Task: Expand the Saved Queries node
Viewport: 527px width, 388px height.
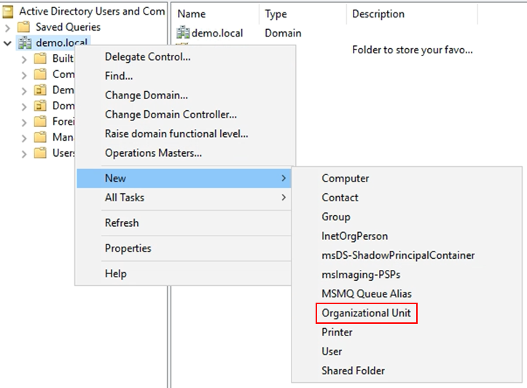Action: (8, 27)
